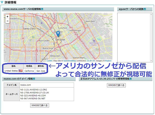155x115 pixels.
Task: Click the ドメイン名 row label
Action: click(12, 85)
